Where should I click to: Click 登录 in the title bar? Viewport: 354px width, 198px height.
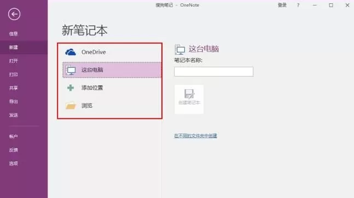pos(282,5)
